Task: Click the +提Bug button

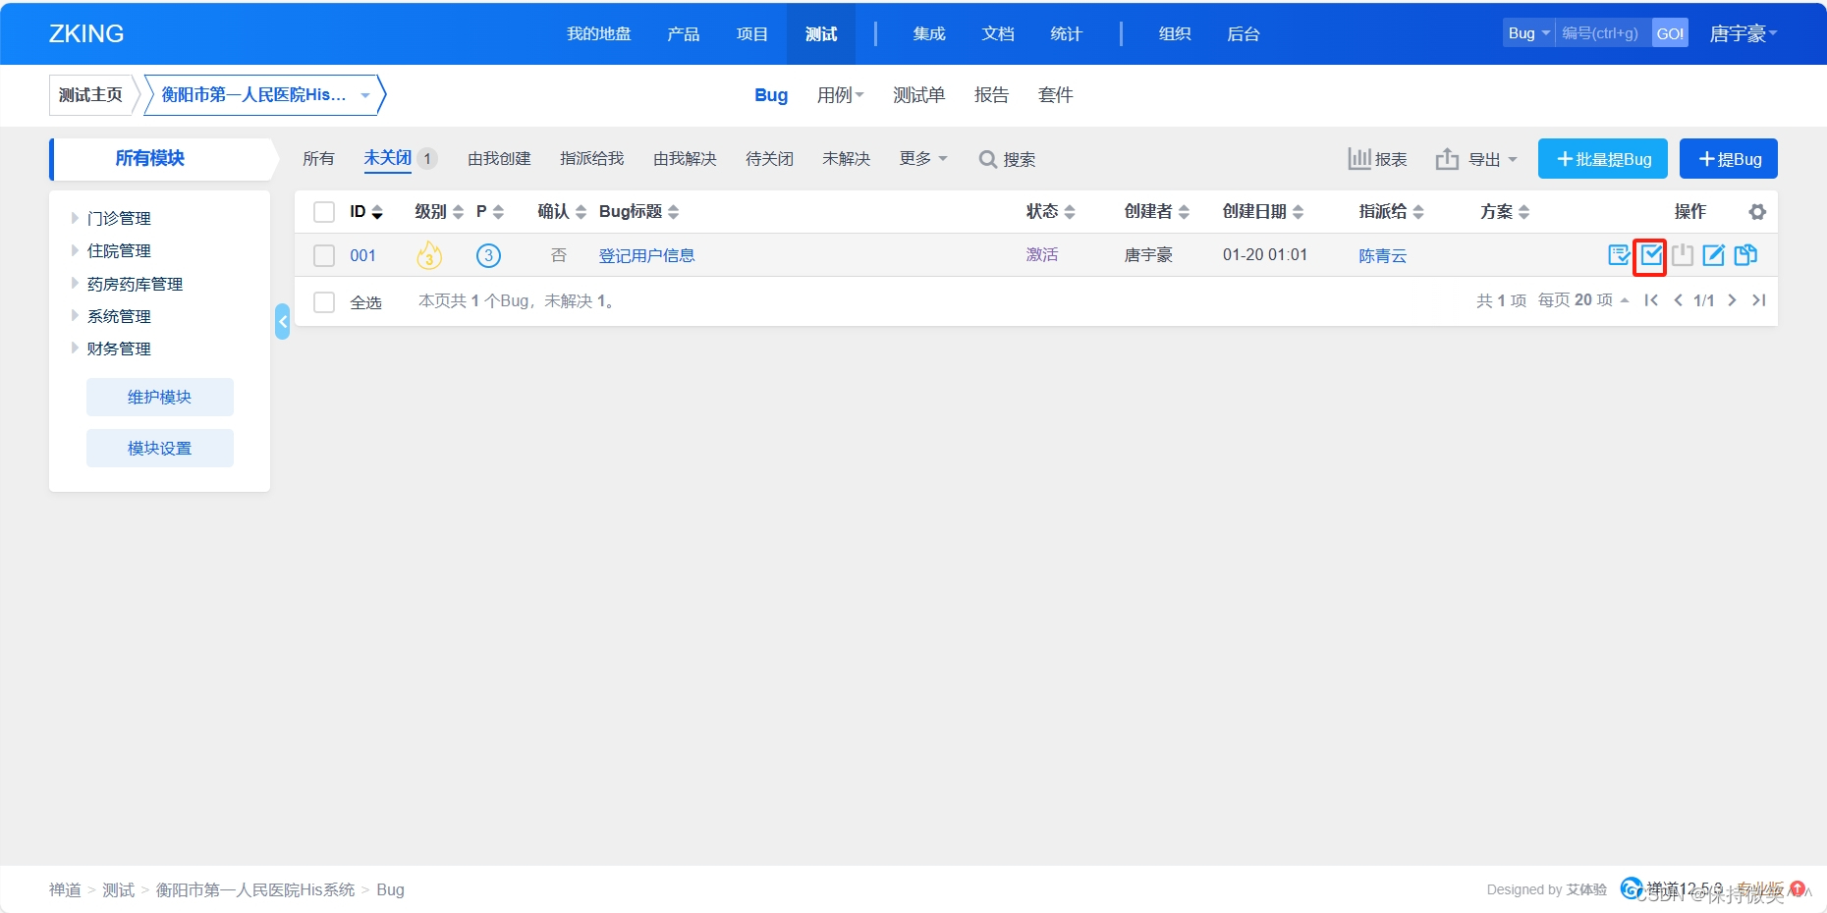Action: pos(1729,159)
